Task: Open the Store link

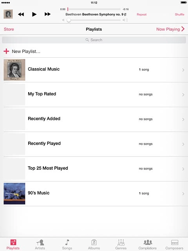Action: (x=9, y=29)
